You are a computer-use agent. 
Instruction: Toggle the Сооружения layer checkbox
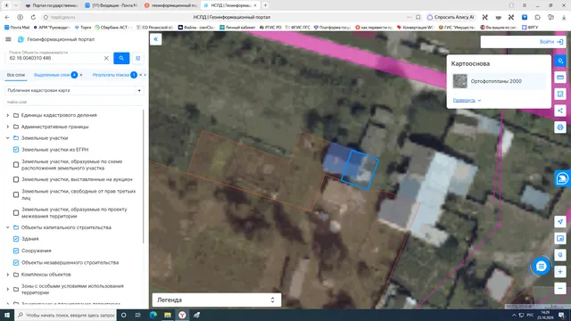click(x=16, y=251)
